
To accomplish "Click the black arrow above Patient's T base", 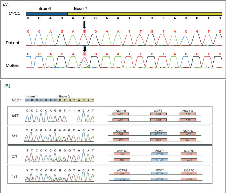I will [x=84, y=25].
